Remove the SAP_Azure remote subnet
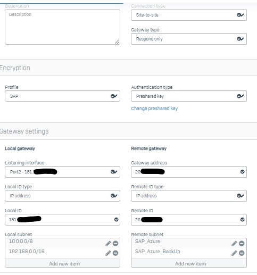This screenshot has height=275, width=257. pos(242,244)
